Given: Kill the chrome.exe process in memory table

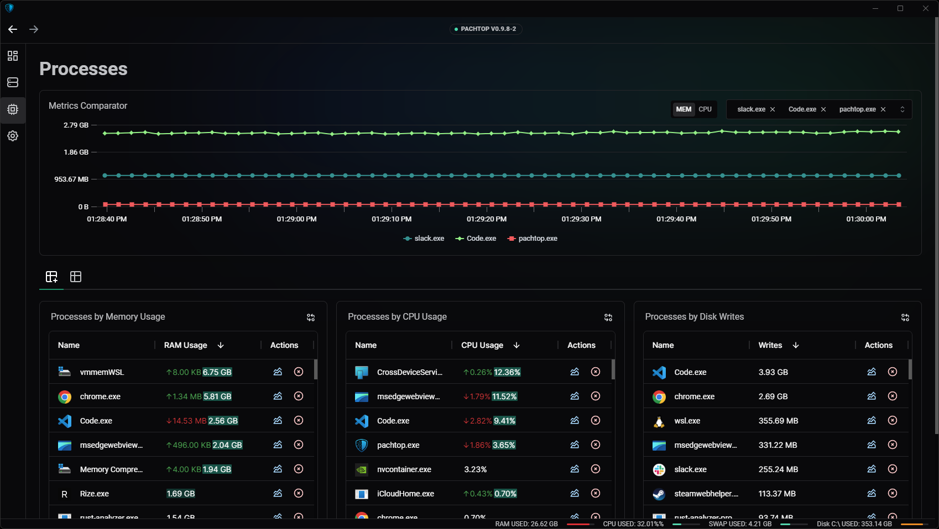Looking at the screenshot, I should [299, 396].
